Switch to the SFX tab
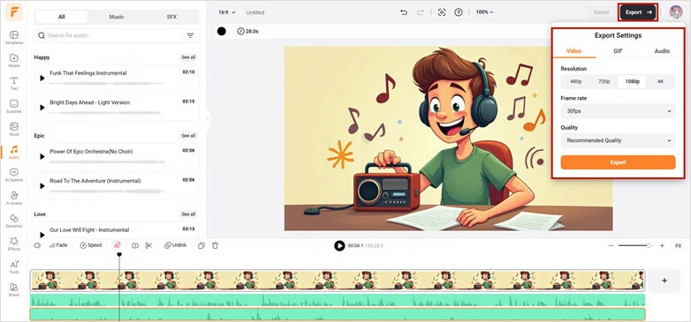The width and height of the screenshot is (691, 322). click(171, 17)
